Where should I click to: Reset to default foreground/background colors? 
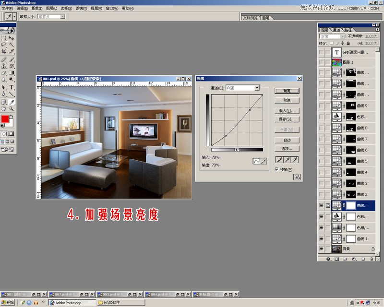click(2, 126)
